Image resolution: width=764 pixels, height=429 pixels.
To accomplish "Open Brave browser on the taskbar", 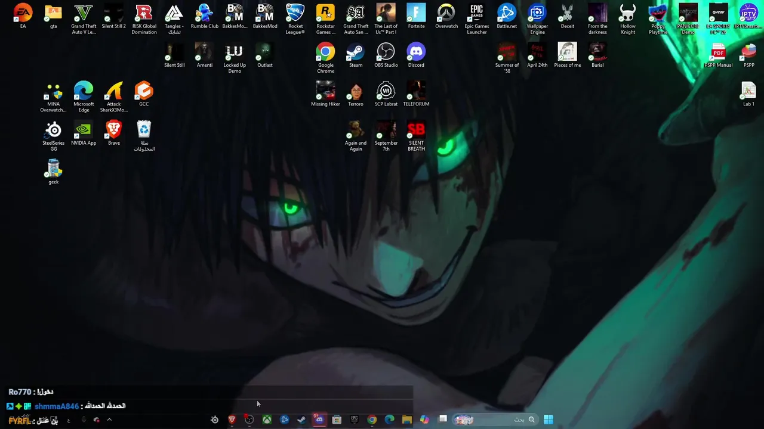I will (232, 420).
